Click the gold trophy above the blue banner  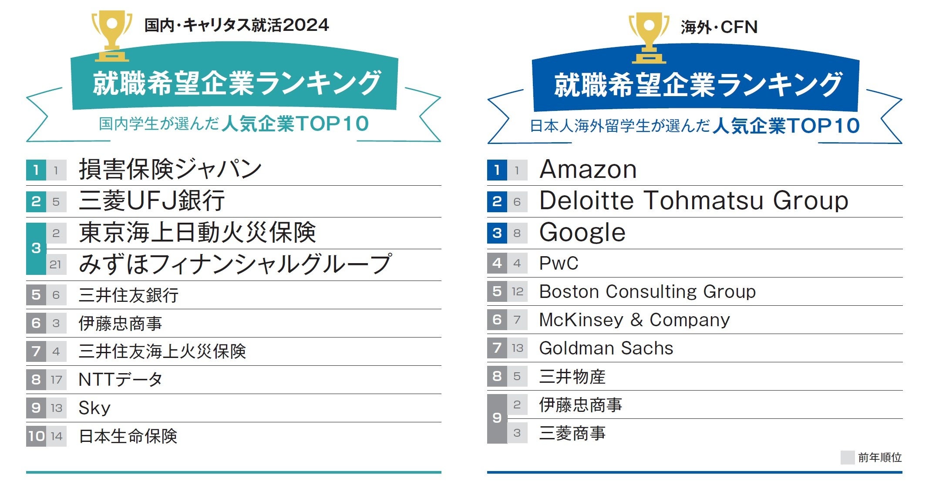649,37
